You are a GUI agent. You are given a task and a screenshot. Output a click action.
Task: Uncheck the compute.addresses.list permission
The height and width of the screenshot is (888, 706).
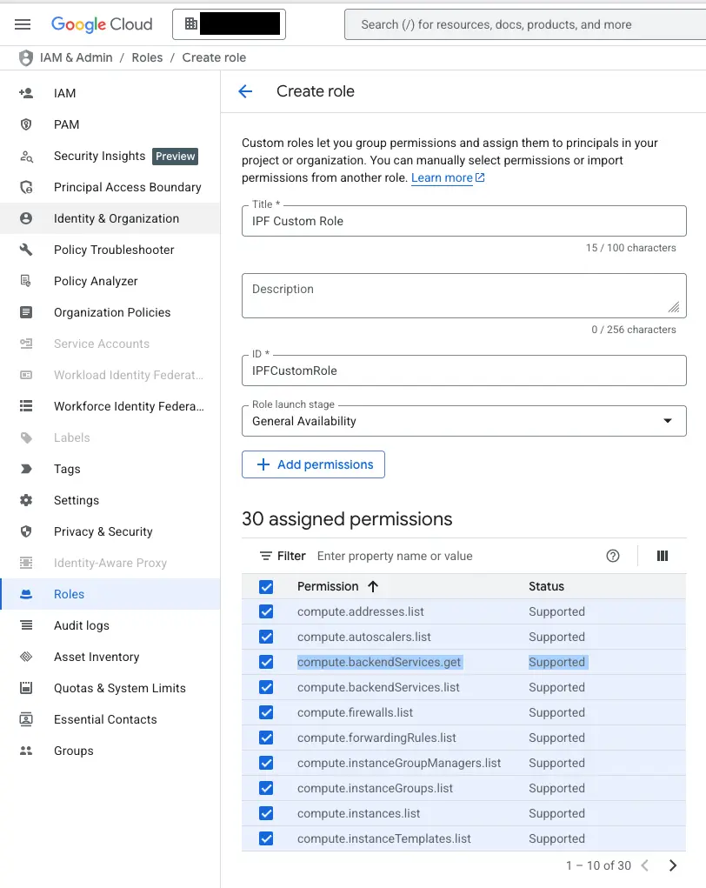(x=266, y=611)
